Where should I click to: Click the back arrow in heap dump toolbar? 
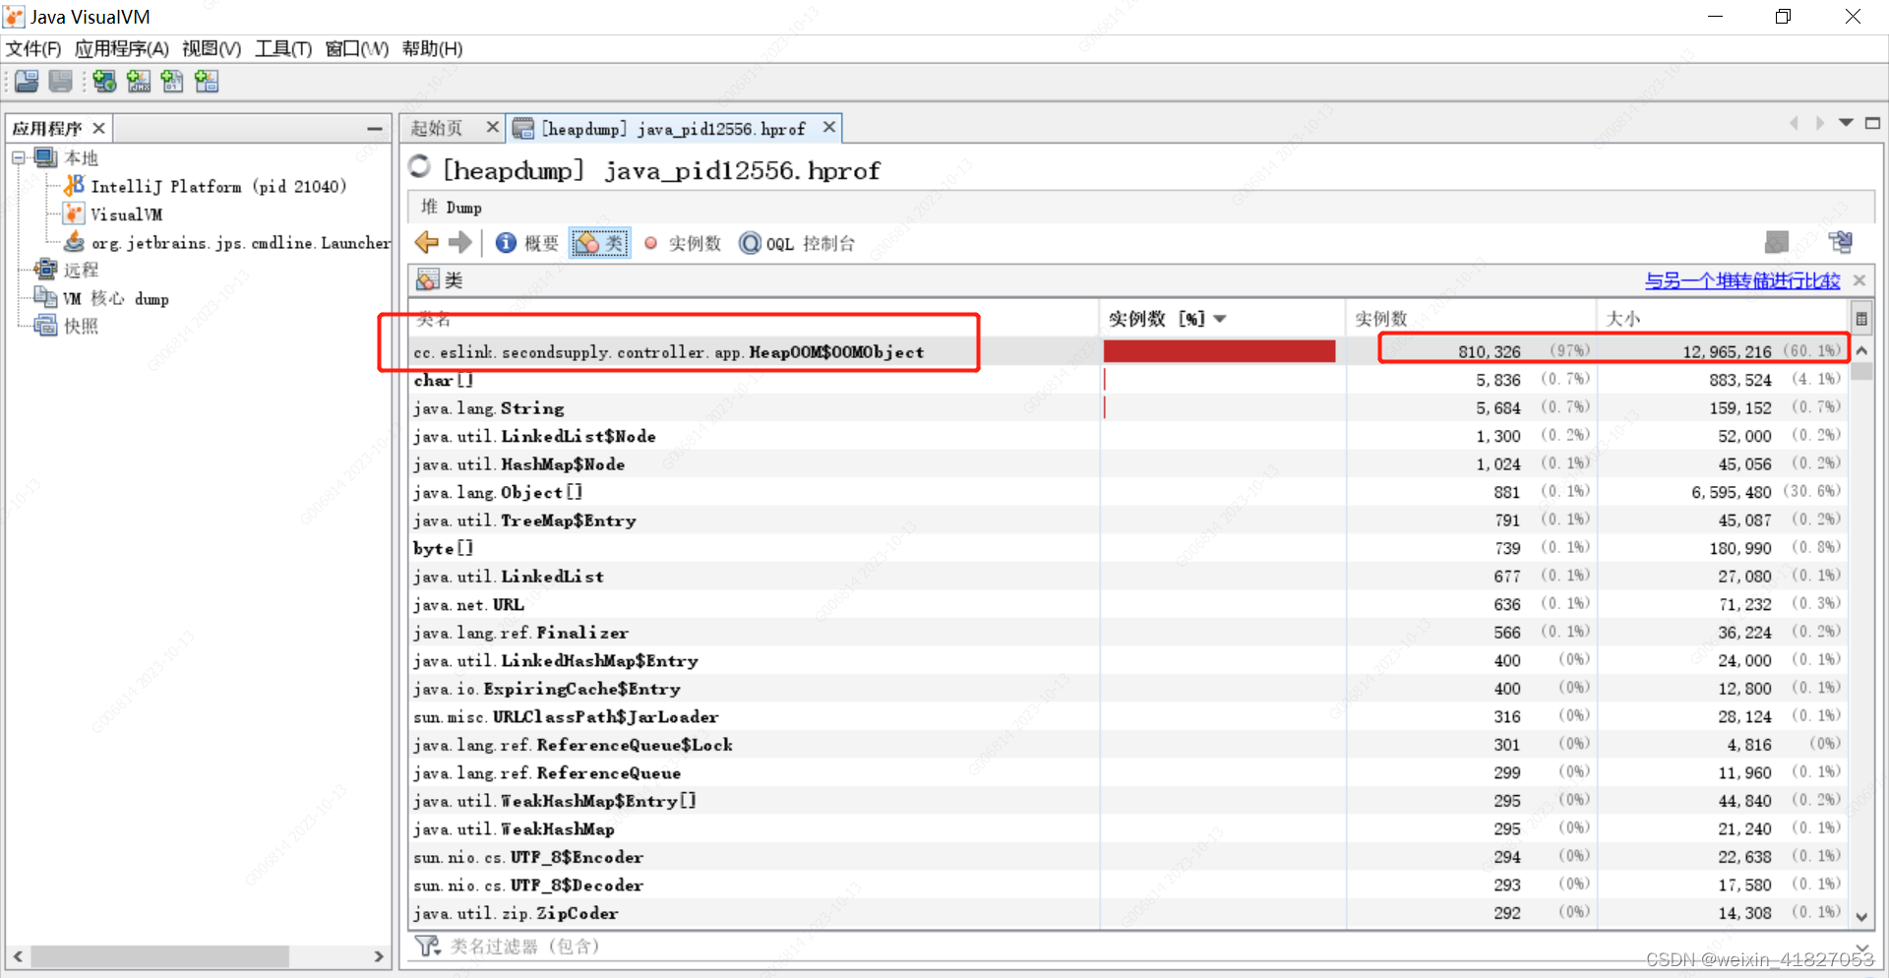coord(426,242)
